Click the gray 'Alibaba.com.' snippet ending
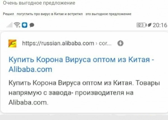The image size is (168, 120). [28, 102]
